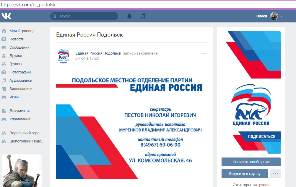This screenshot has width=296, height=187.
Task: Open the Единая Россия Подольск post author link
Action: click(x=98, y=53)
